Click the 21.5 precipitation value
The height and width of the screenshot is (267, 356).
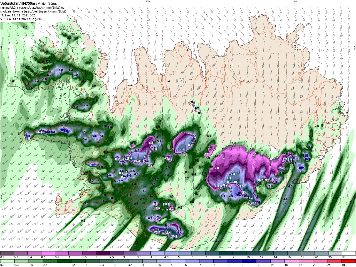157,232
